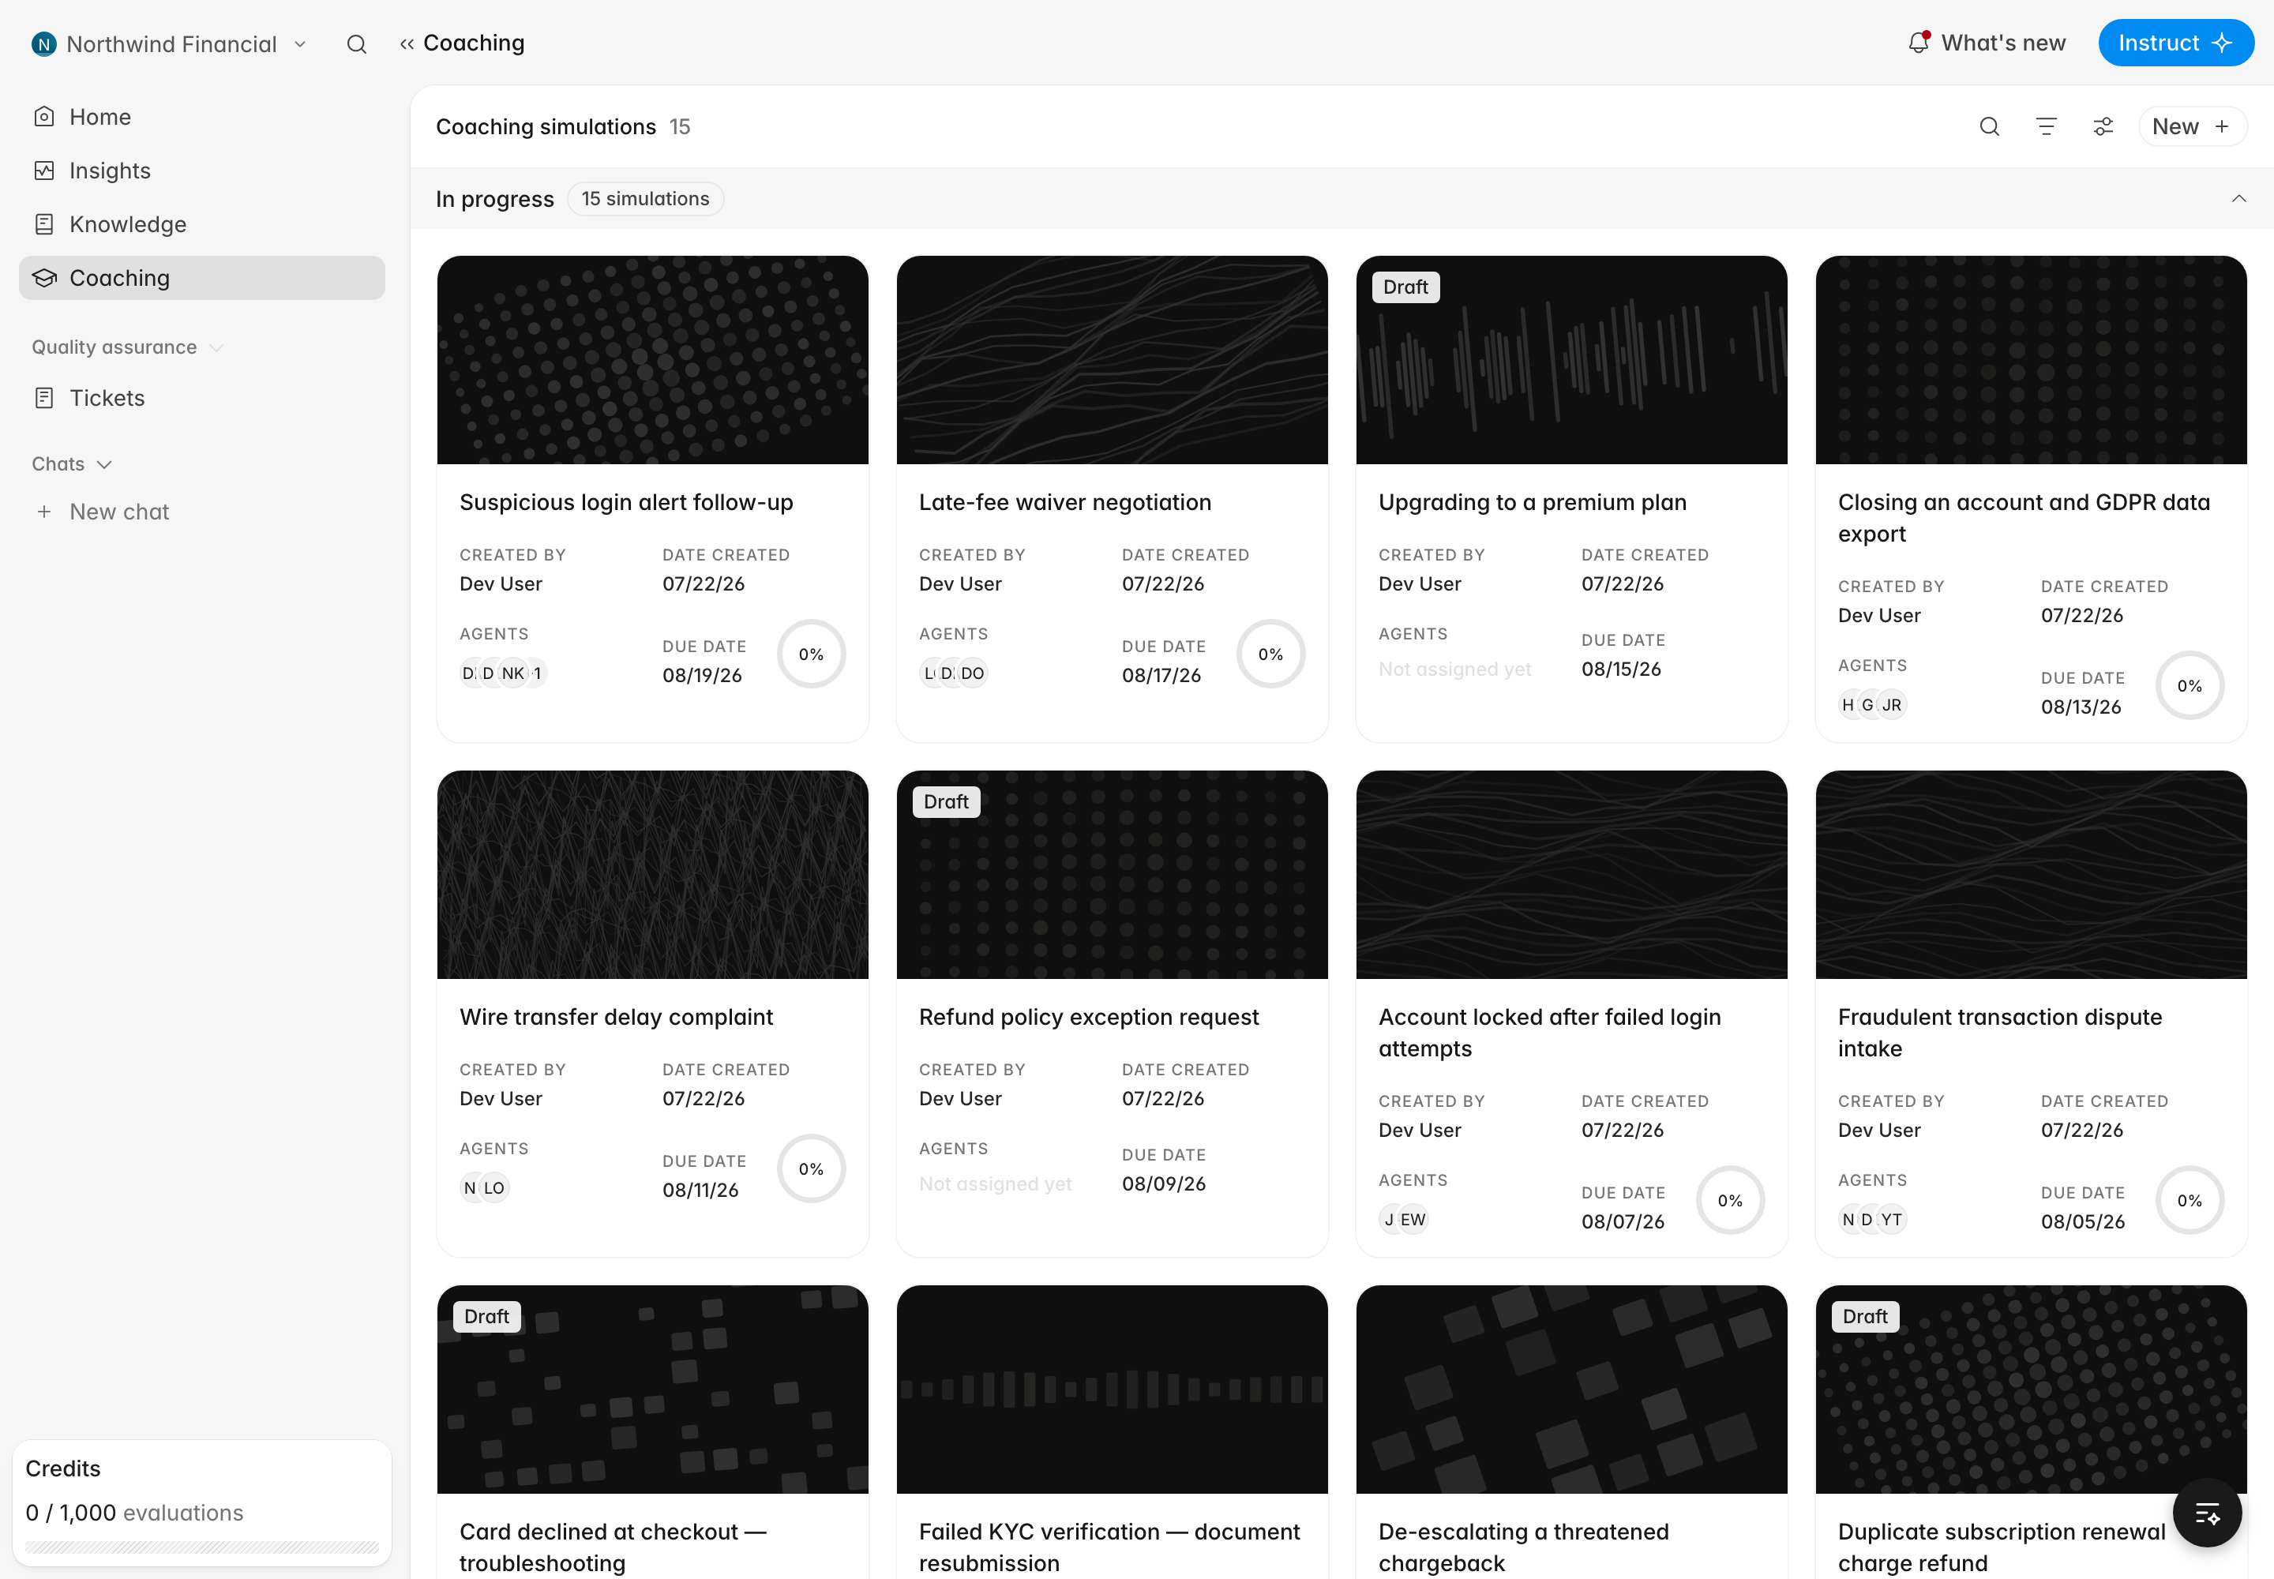Open the workspace switcher chevron

(300, 44)
